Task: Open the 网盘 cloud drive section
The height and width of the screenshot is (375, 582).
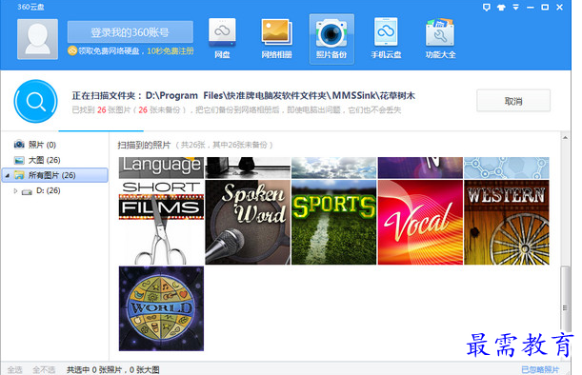Action: point(222,39)
